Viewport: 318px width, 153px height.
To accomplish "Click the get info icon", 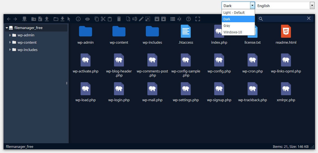I will [78, 19].
